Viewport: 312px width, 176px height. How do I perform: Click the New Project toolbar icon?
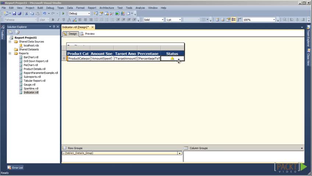coord(6,14)
